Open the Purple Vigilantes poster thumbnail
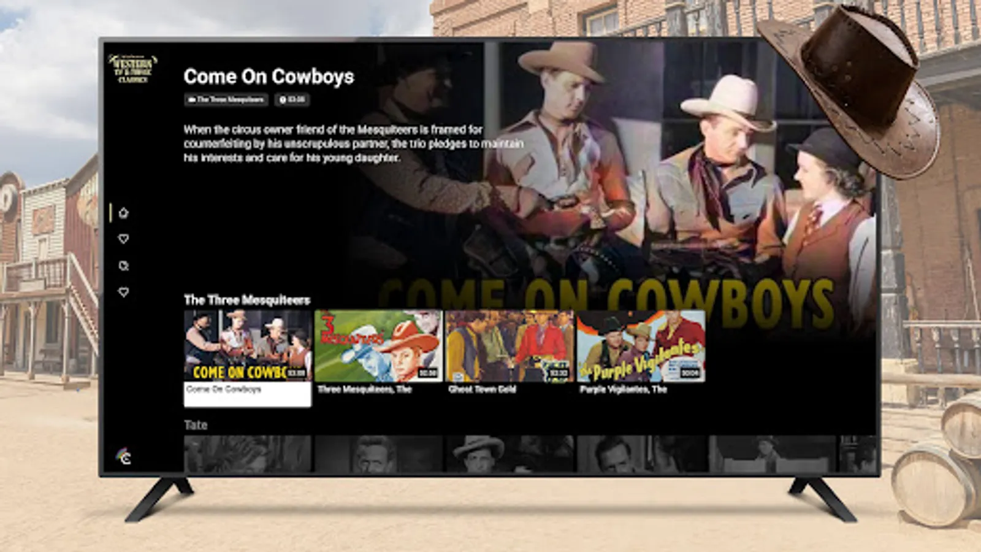Image resolution: width=981 pixels, height=552 pixels. pyautogui.click(x=641, y=346)
